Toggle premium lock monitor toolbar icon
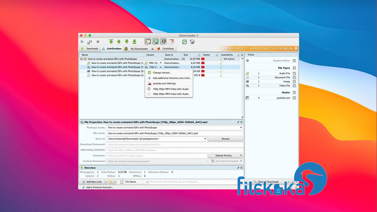Screen dimensions: 377x212 163,42
